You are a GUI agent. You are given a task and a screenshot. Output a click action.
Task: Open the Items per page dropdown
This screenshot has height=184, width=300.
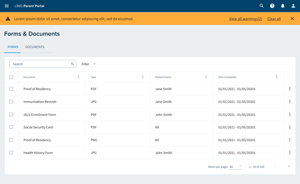click(x=236, y=167)
